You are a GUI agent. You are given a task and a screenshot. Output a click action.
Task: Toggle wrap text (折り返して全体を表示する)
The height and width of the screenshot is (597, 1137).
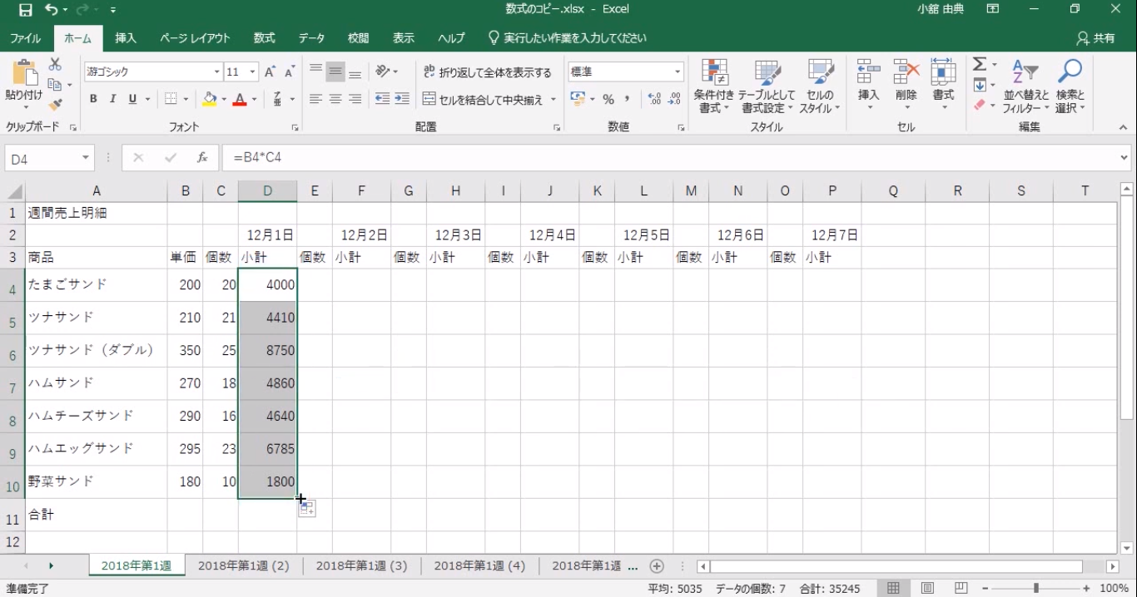point(487,72)
